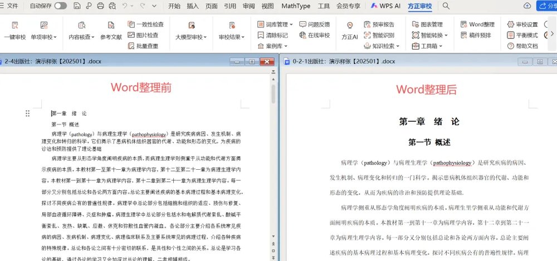Click the Word整理 tool
This screenshot has height=261, width=557.
coord(477,24)
